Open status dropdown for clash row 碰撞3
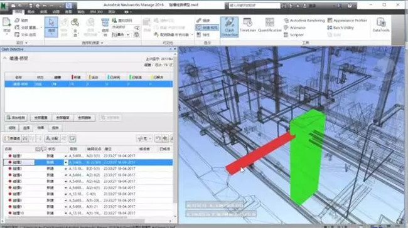The height and width of the screenshot is (228, 408). [65, 168]
